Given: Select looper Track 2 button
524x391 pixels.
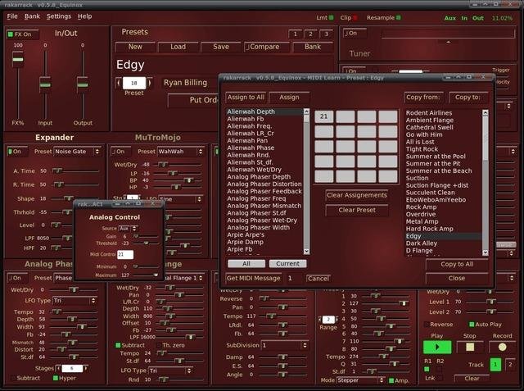Looking at the screenshot, I should 510,365.
